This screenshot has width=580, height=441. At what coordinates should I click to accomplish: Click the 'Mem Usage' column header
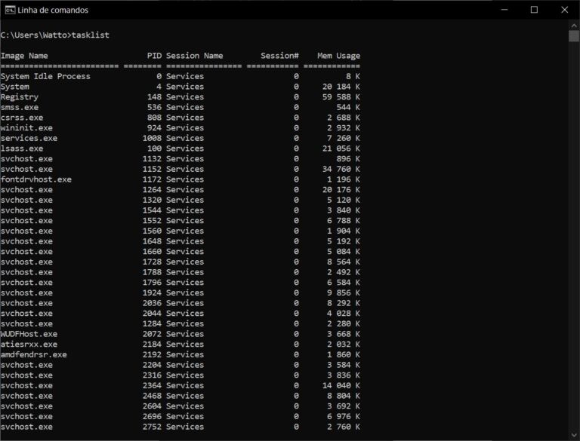338,56
